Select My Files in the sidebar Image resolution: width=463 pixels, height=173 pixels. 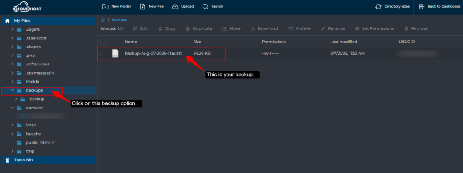pyautogui.click(x=49, y=21)
